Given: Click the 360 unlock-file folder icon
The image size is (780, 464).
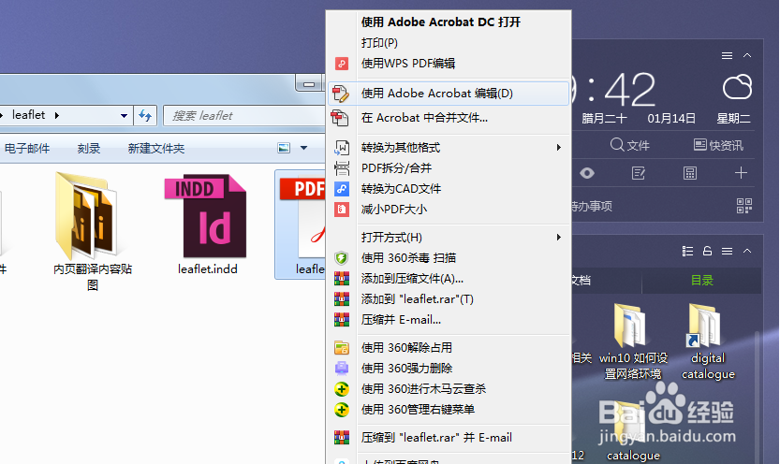Looking at the screenshot, I should (x=341, y=347).
